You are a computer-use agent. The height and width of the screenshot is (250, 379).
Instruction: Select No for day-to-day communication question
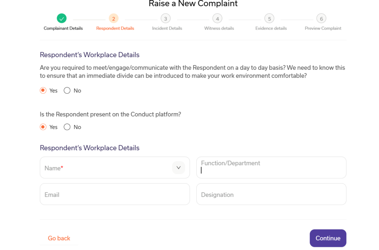point(67,91)
